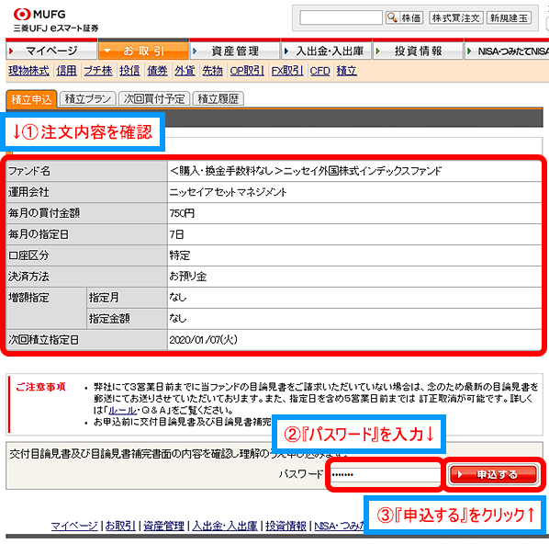Select the 積立申込 tab
The width and height of the screenshot is (549, 544).
31,99
